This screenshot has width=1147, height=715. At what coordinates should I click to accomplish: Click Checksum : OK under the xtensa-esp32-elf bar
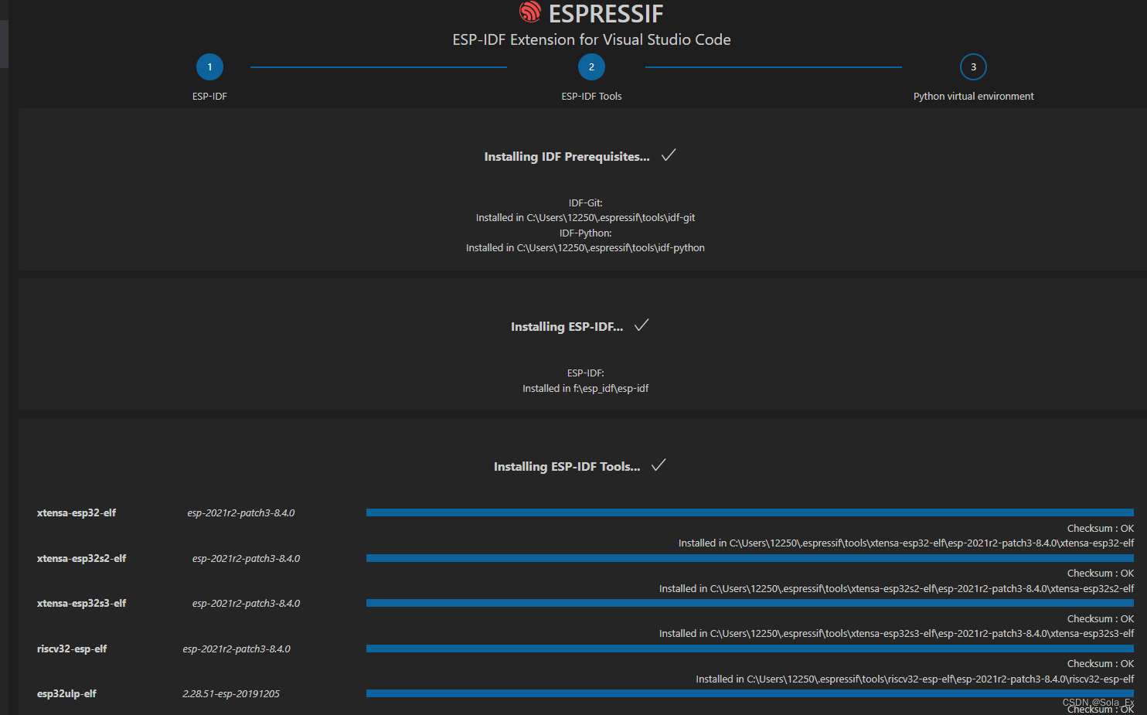click(x=1101, y=529)
